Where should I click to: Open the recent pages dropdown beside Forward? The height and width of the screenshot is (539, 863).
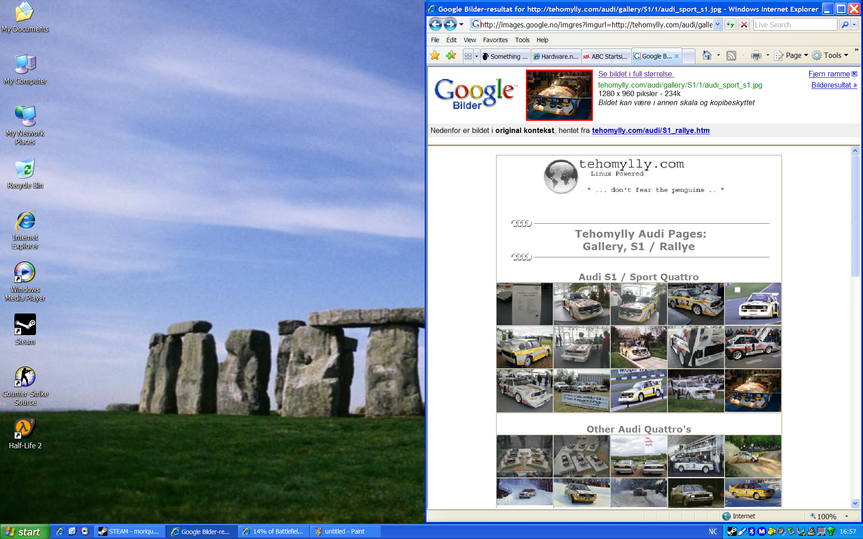462,25
